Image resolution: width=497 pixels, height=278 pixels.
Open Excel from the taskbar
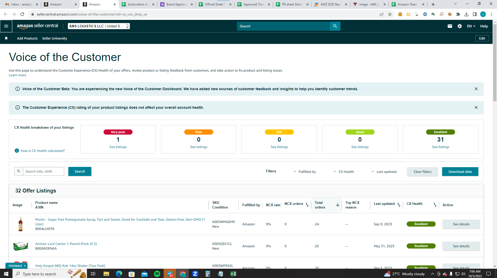233,274
